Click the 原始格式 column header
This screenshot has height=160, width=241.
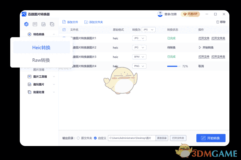(118, 30)
